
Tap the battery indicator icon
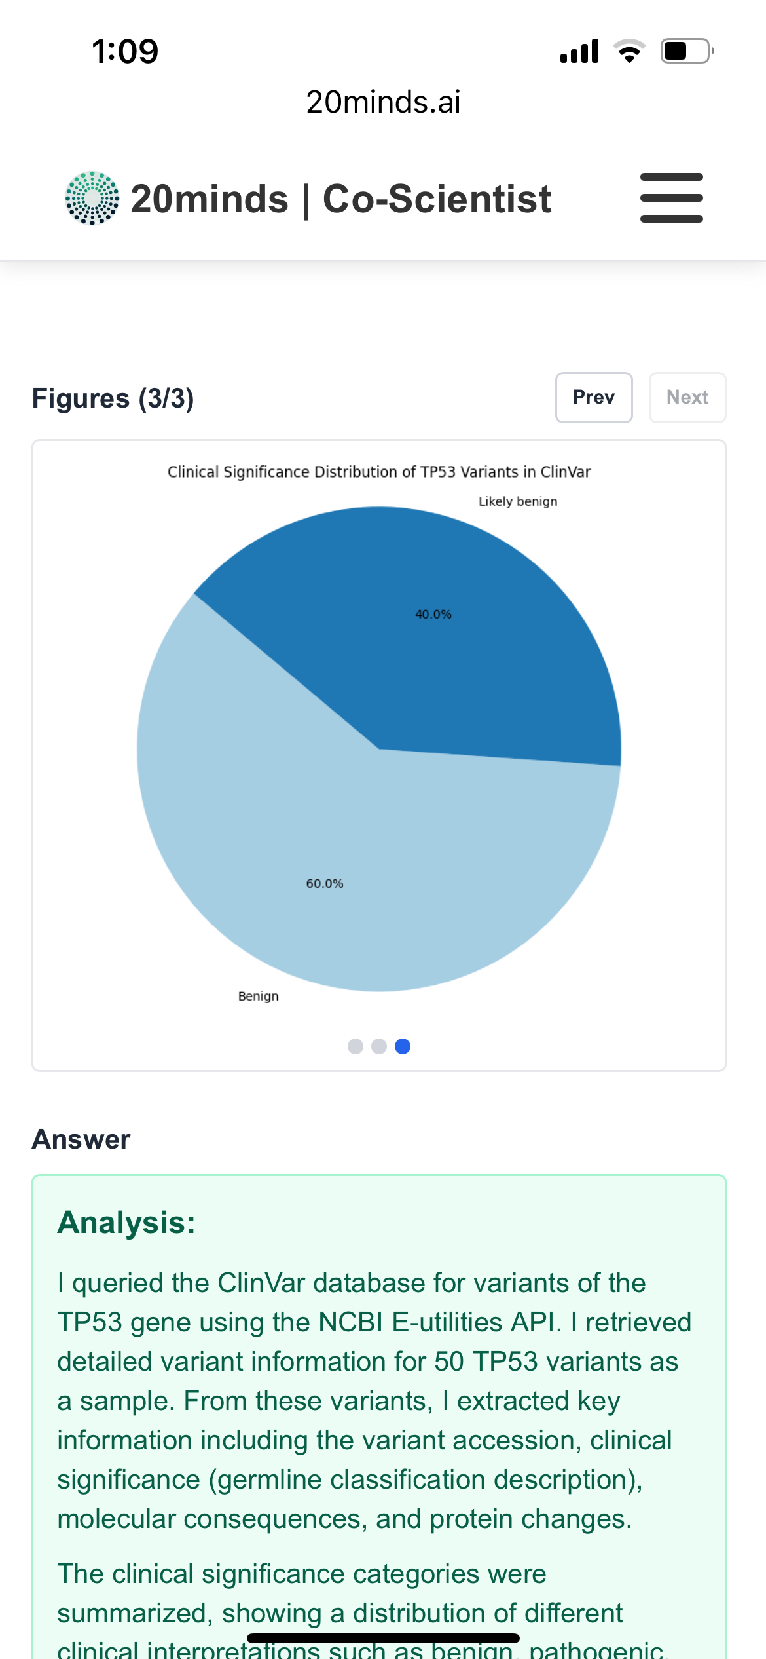coord(685,51)
